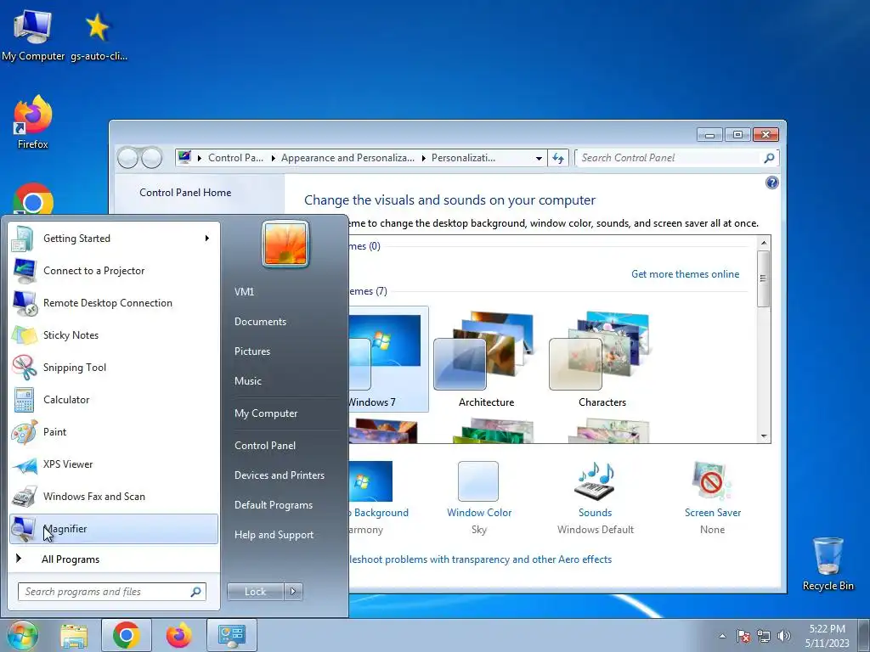Select the Architecture theme

point(486,360)
